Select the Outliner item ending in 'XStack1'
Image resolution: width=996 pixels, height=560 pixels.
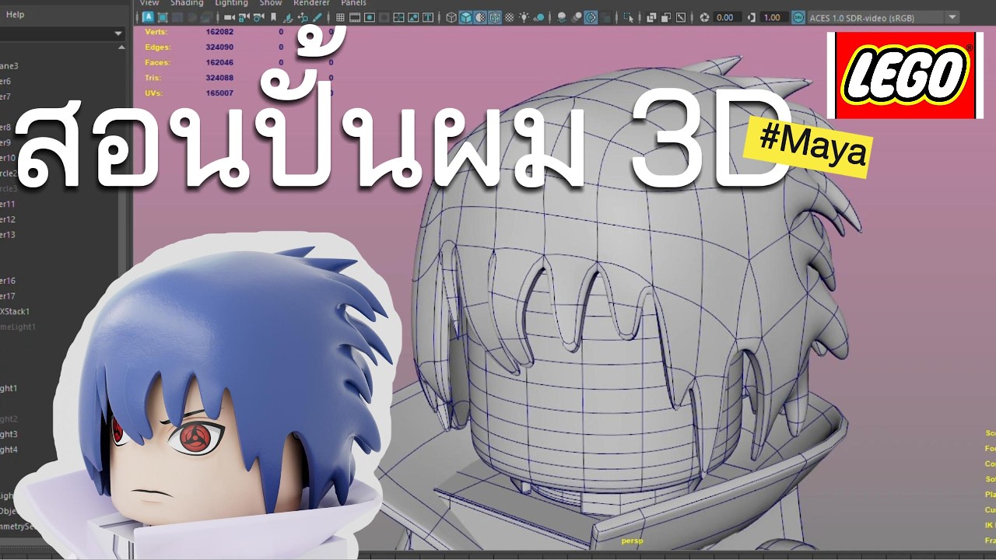(x=15, y=311)
